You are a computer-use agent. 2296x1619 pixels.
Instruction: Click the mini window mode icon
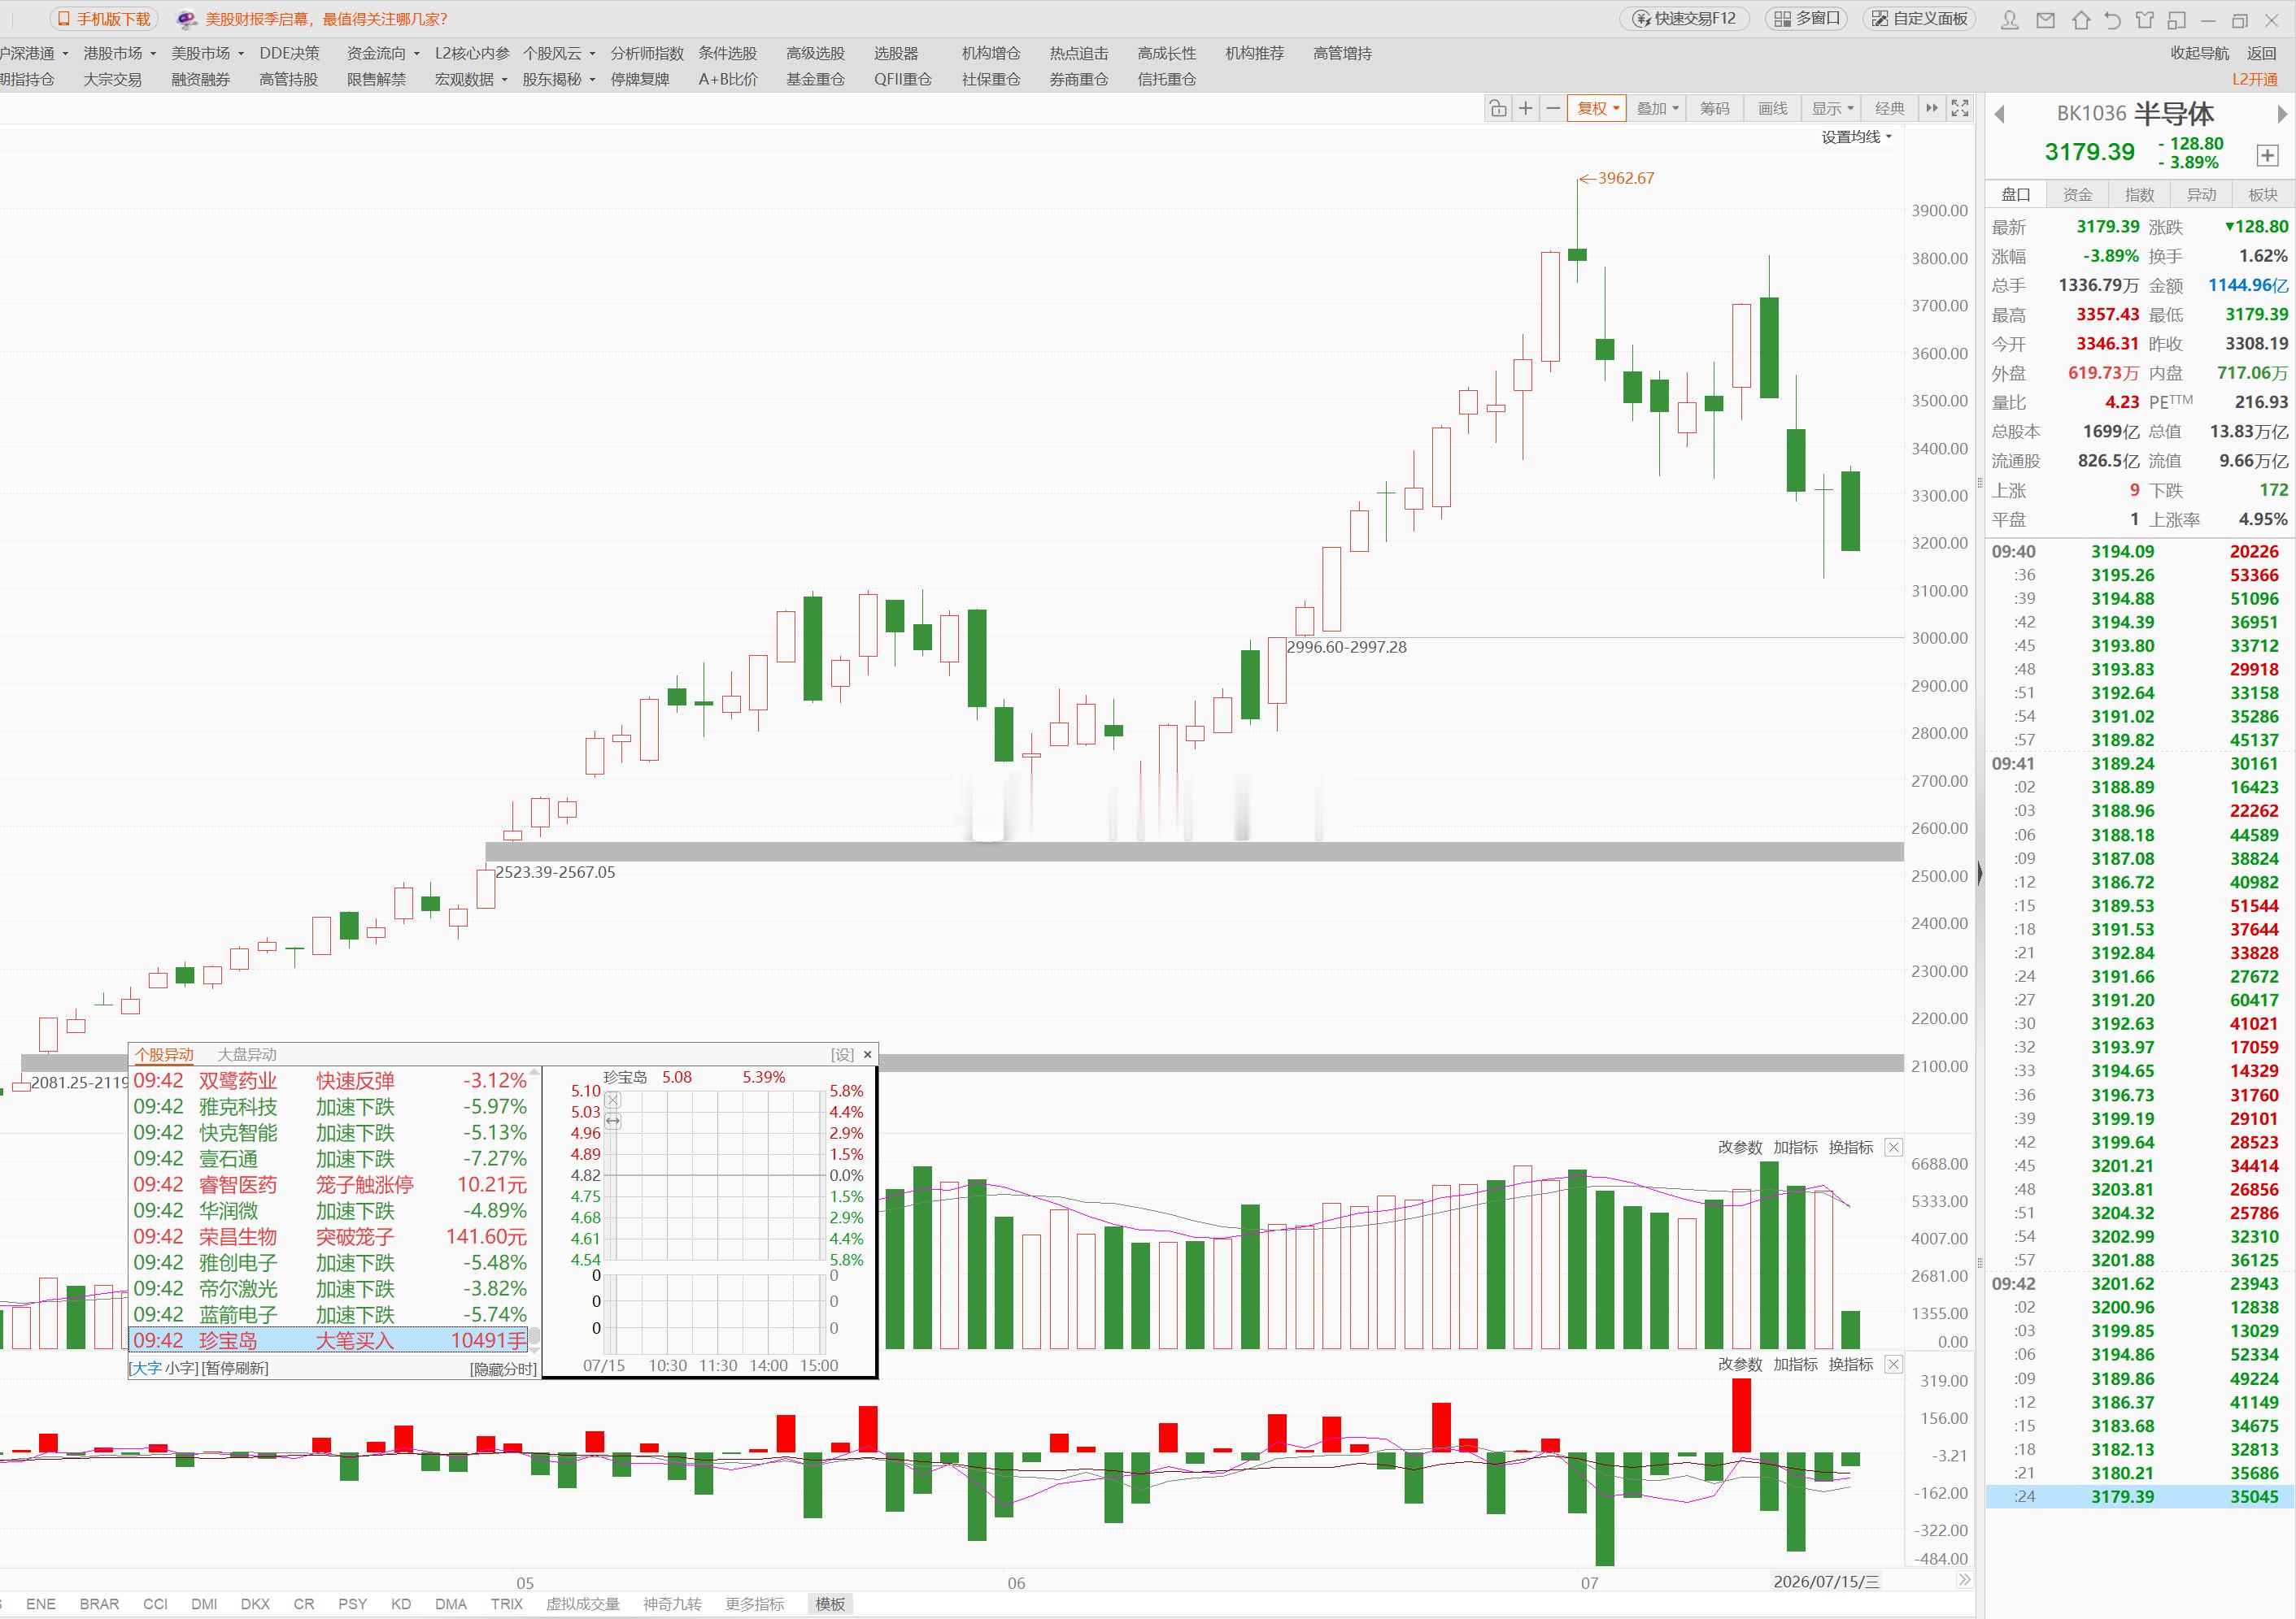[2176, 20]
